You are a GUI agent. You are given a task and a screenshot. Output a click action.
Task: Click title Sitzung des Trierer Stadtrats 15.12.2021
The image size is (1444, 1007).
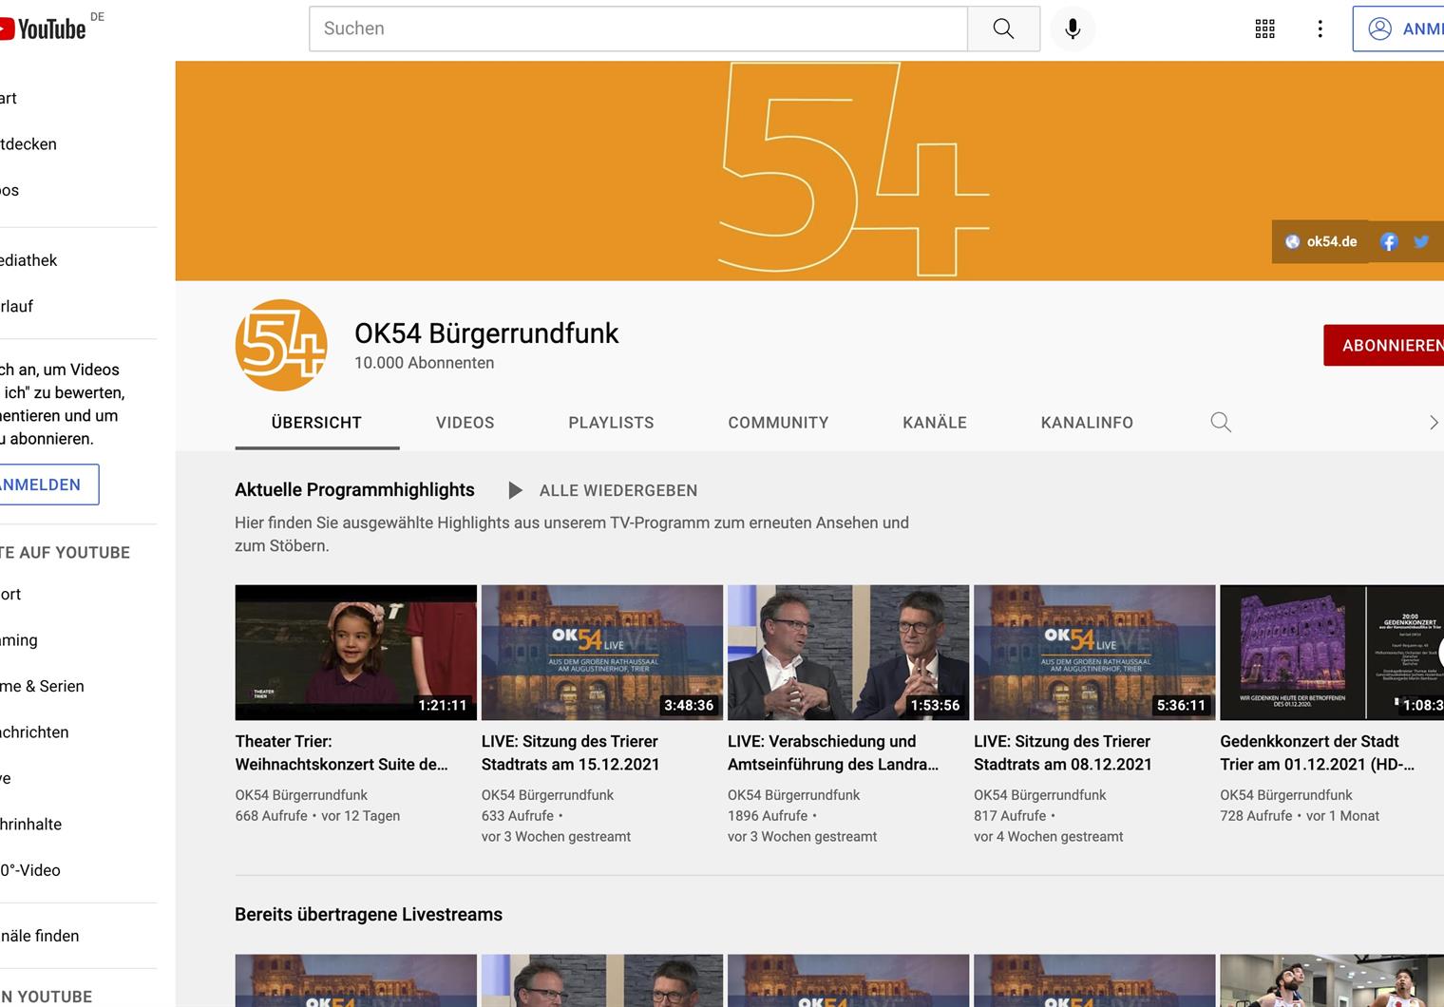pyautogui.click(x=570, y=752)
